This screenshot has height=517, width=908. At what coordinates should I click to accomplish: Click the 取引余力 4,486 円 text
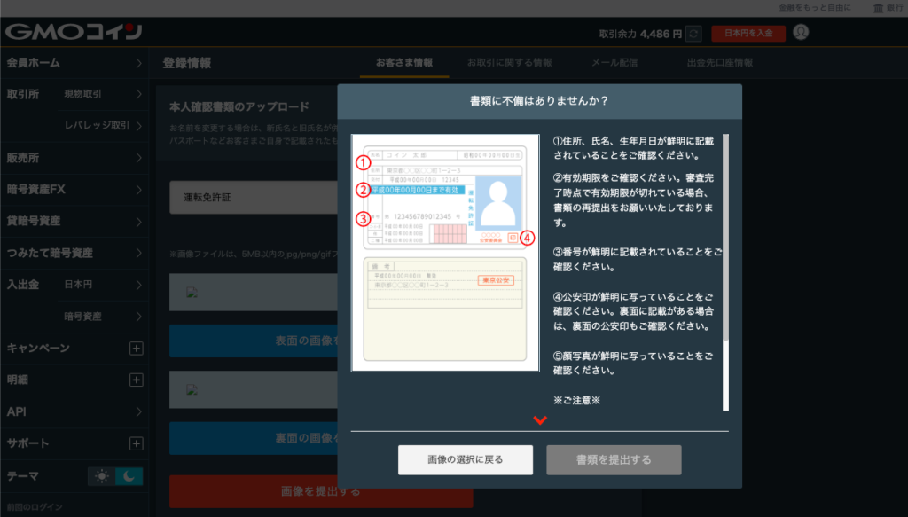[x=640, y=35]
